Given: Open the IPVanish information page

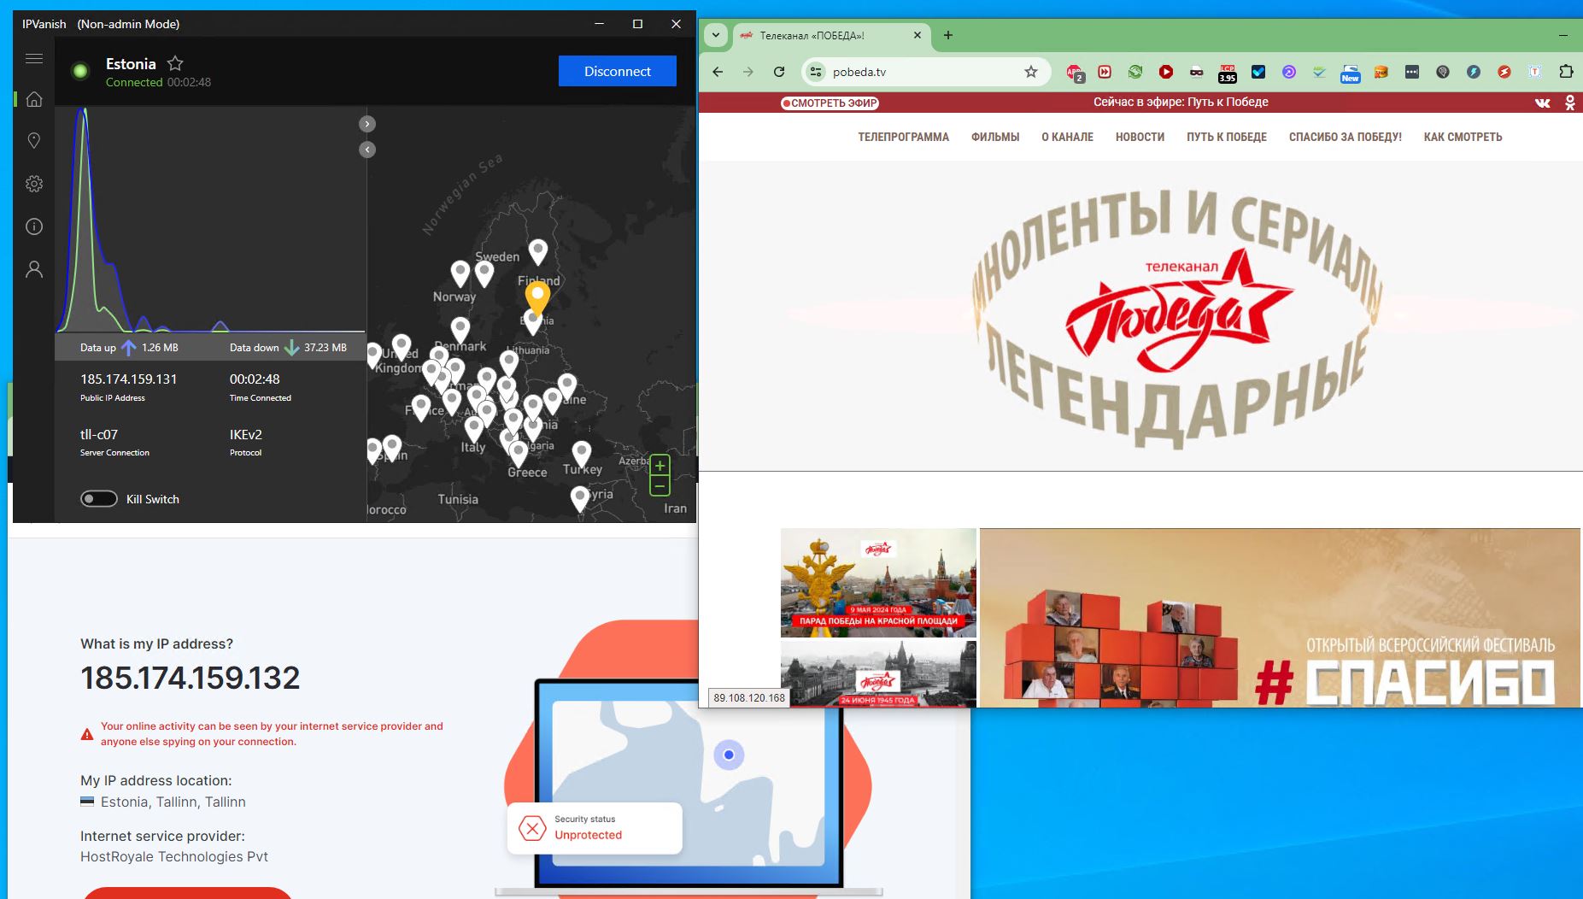Looking at the screenshot, I should click(x=34, y=226).
